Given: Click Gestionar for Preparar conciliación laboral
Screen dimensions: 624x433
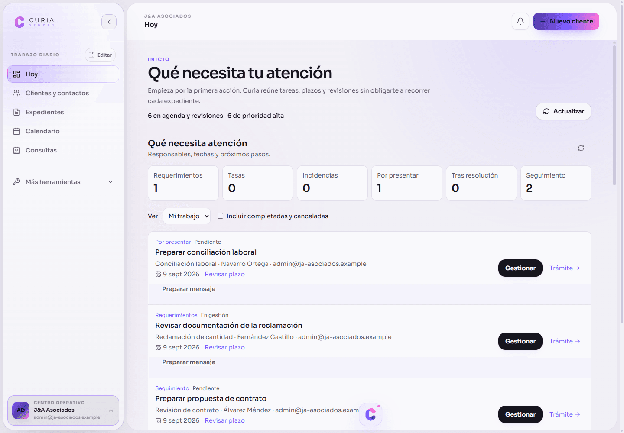Looking at the screenshot, I should tap(520, 268).
